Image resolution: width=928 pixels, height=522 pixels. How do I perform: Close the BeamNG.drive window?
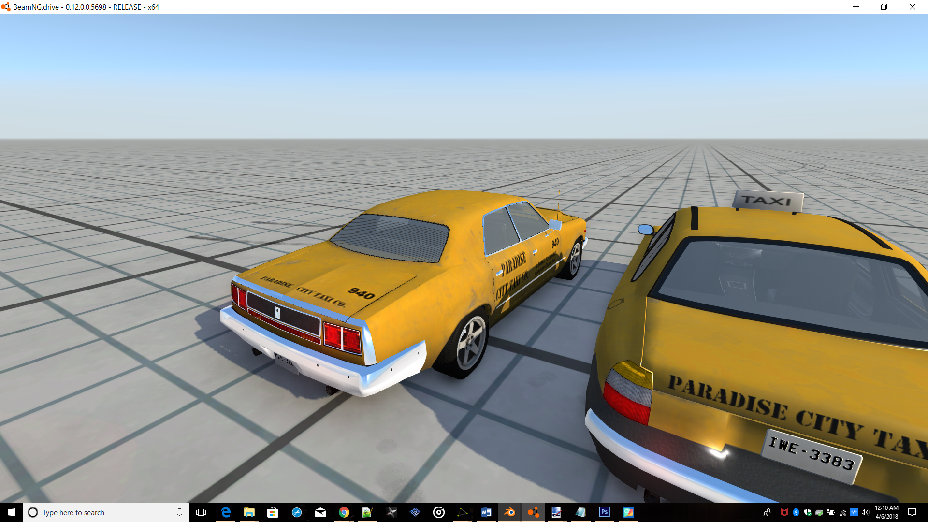913,7
